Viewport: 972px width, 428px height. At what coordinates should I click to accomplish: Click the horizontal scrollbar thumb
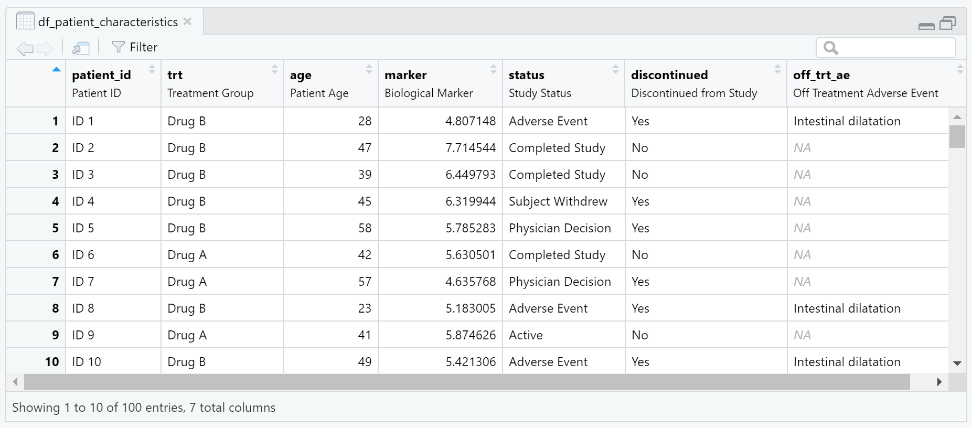467,382
